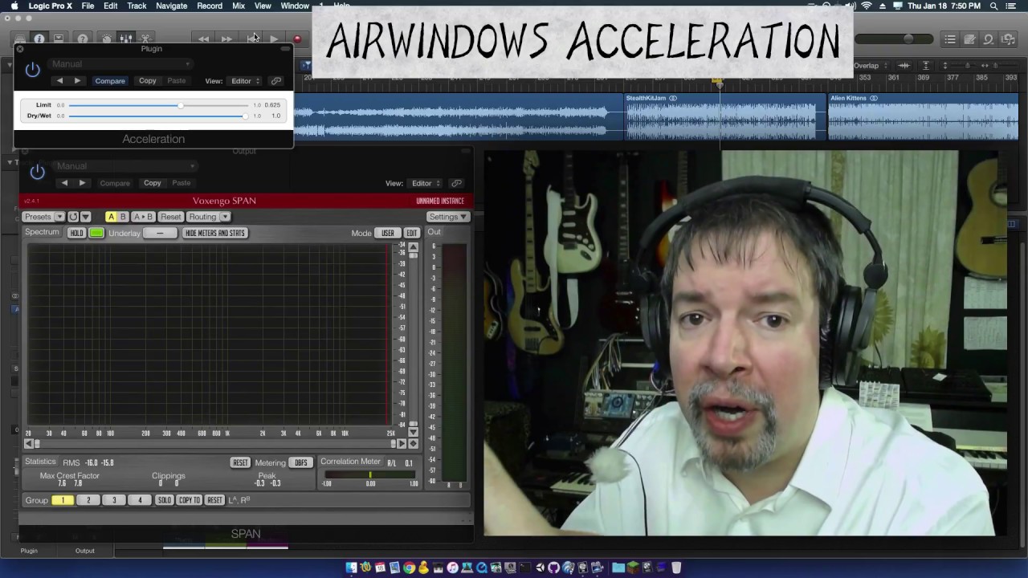Click Copy in SPAN plugin header
Viewport: 1028px width, 578px height.
pos(153,183)
